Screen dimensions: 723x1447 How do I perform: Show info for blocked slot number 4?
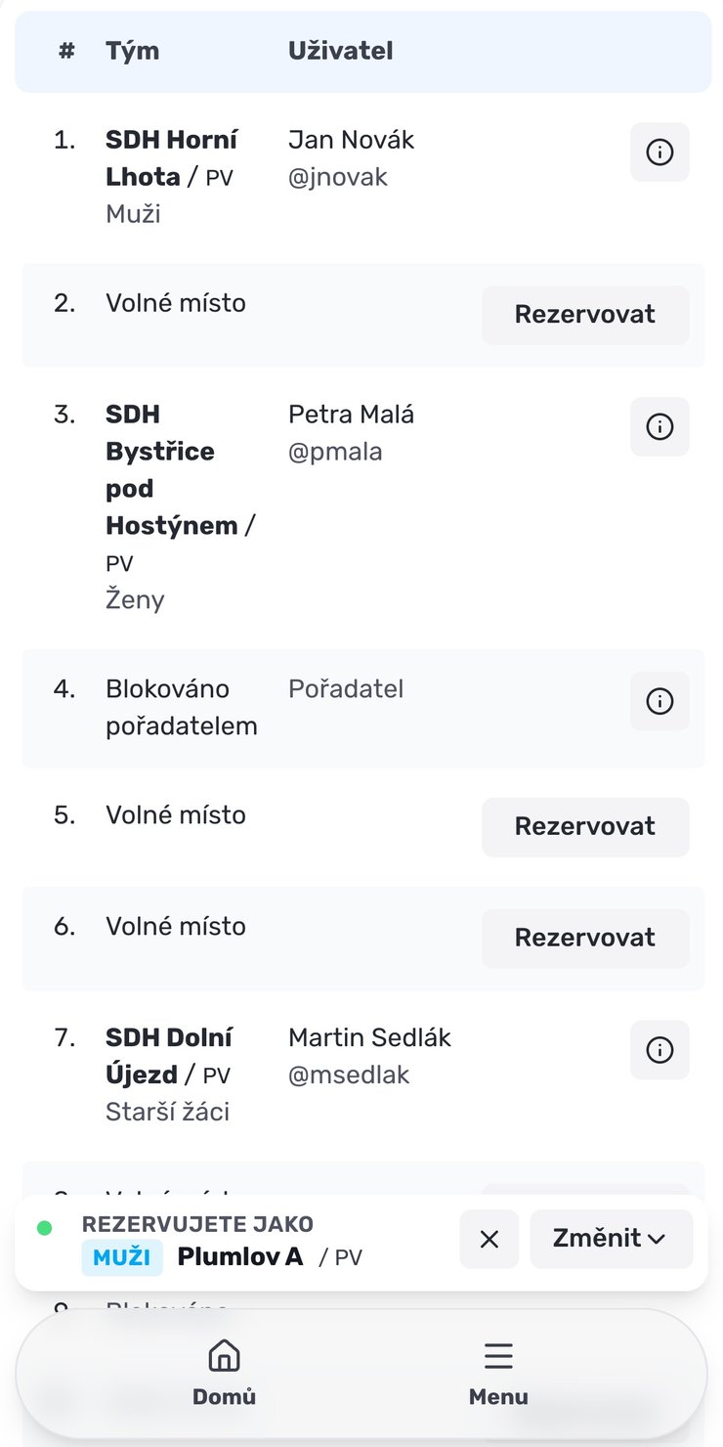(x=659, y=701)
